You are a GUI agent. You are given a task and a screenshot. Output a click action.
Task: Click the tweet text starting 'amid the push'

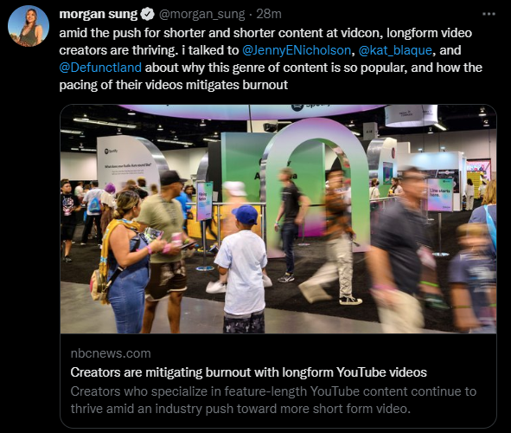pyautogui.click(x=271, y=59)
